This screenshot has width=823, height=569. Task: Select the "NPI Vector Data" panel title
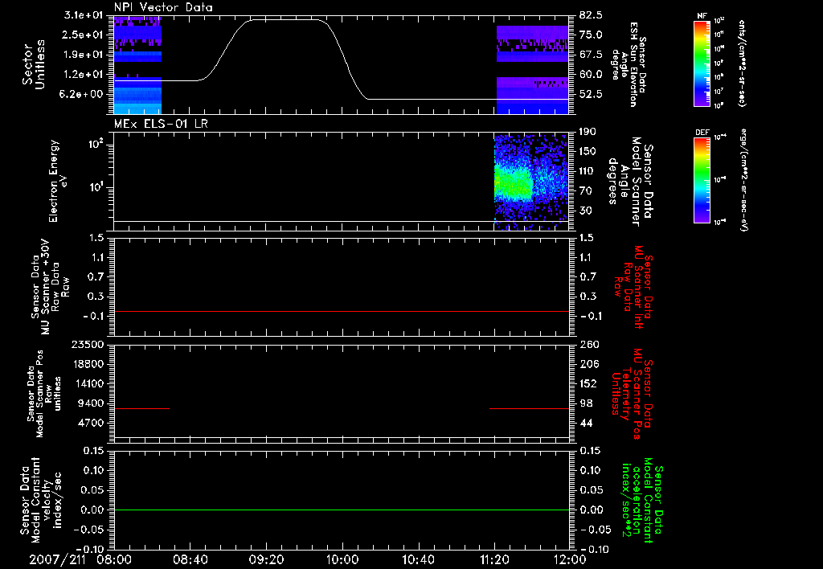pos(163,7)
